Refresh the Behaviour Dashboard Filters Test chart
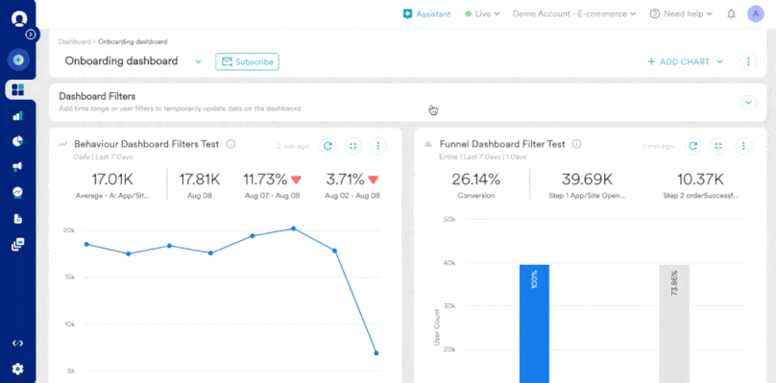This screenshot has width=776, height=383. (327, 146)
